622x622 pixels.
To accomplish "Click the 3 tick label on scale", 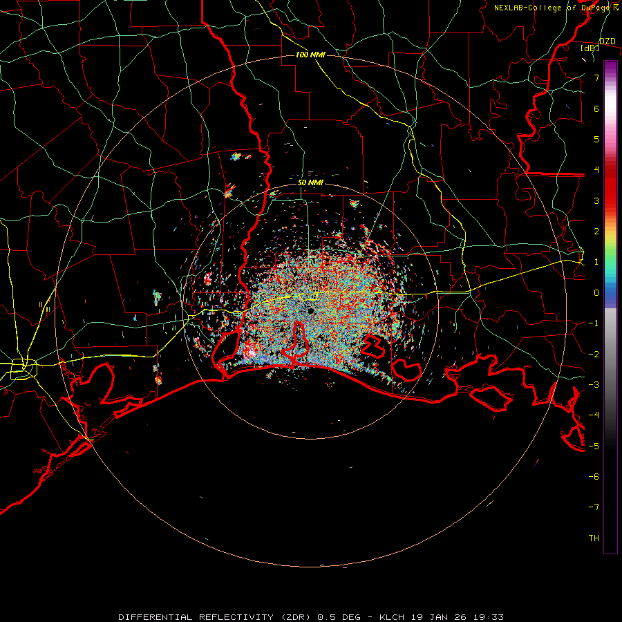I will [596, 200].
